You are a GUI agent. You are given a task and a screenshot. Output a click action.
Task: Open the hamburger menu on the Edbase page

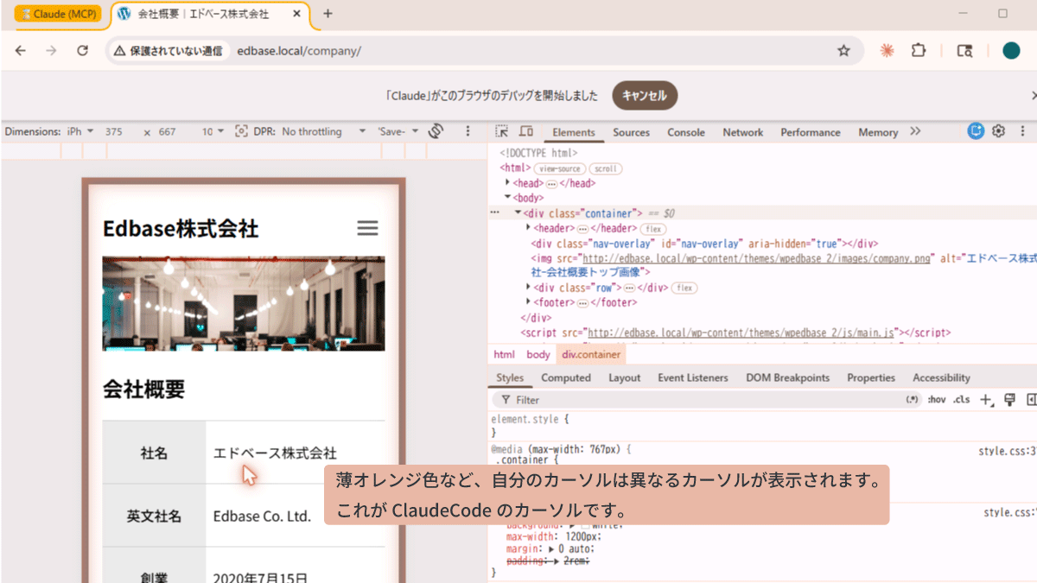(x=368, y=228)
